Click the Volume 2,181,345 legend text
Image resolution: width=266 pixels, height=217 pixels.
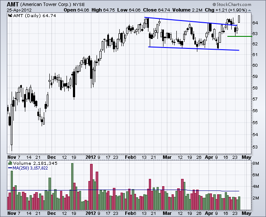[x=35, y=163]
